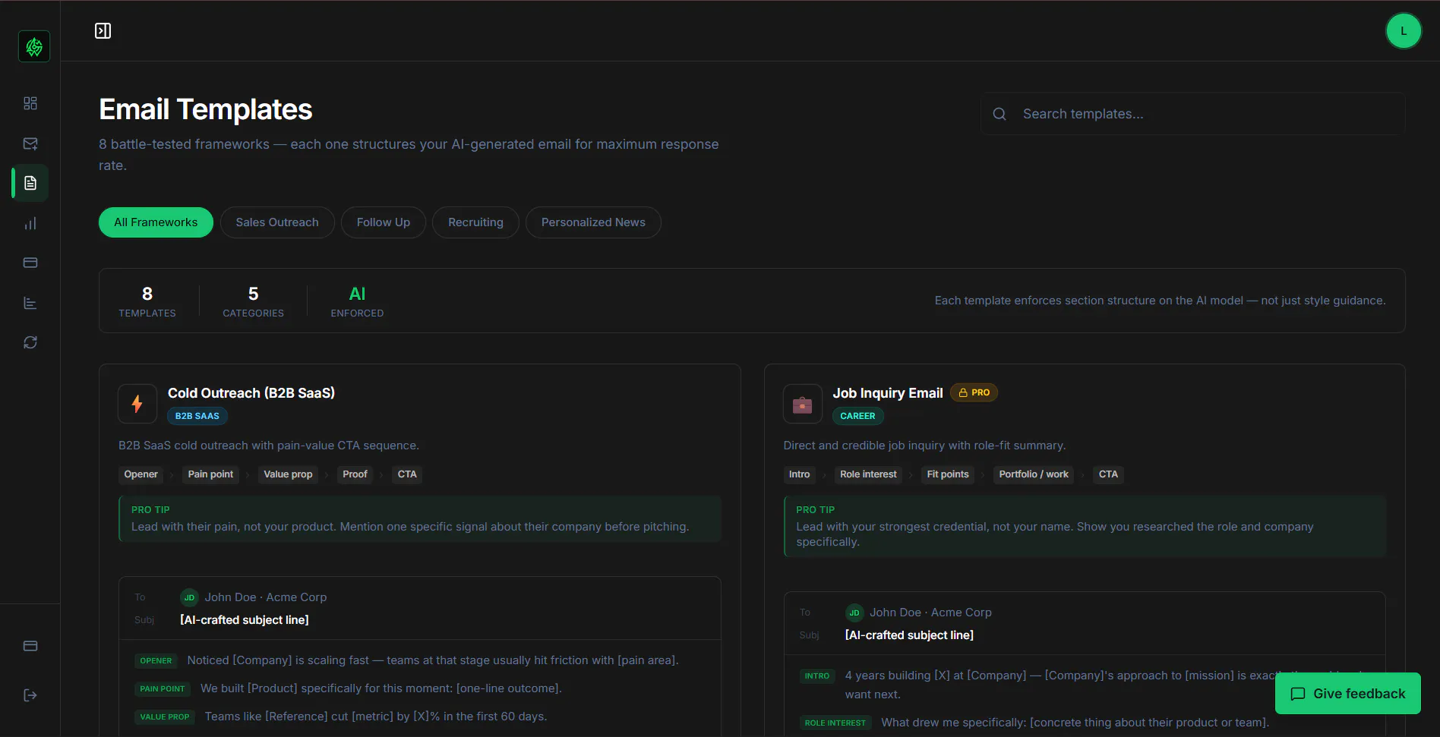Click the PAIN POINT label in email preview
1440x737 pixels.
(x=163, y=689)
